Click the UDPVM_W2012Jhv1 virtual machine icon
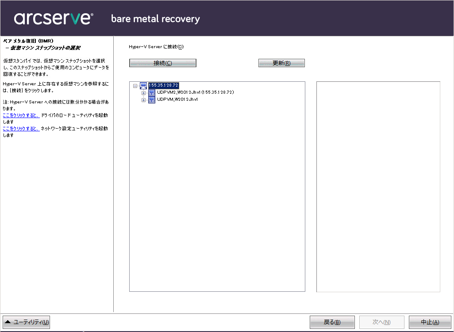 click(152, 100)
